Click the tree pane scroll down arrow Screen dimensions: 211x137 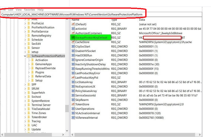click(67, 130)
